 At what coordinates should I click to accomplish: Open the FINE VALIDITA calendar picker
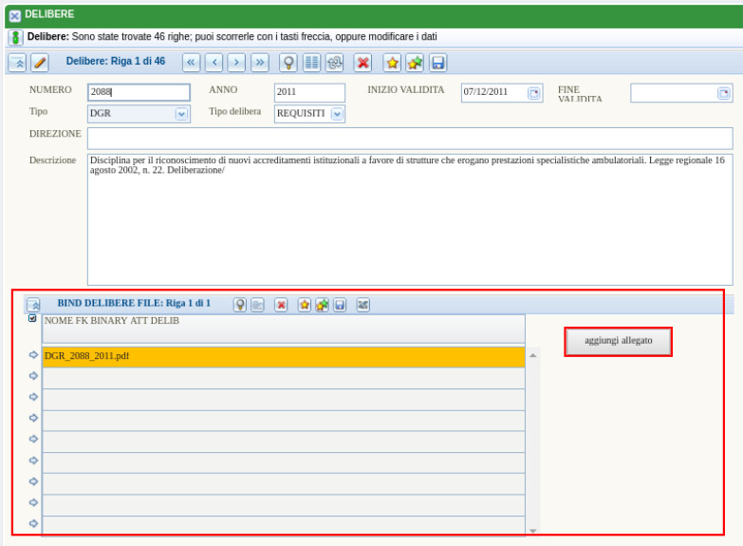(x=724, y=93)
